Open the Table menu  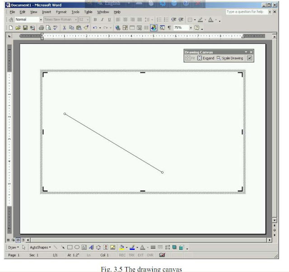[88, 12]
